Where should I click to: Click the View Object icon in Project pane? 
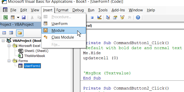11,33
